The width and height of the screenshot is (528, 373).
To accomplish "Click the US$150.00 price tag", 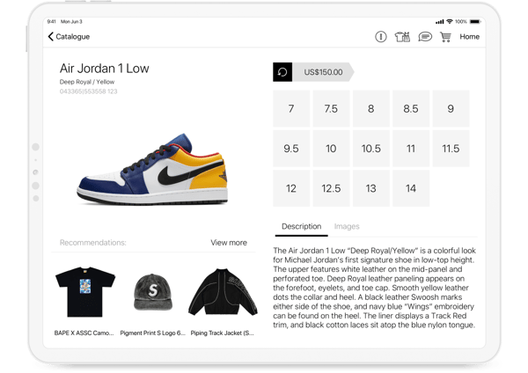I will point(323,72).
